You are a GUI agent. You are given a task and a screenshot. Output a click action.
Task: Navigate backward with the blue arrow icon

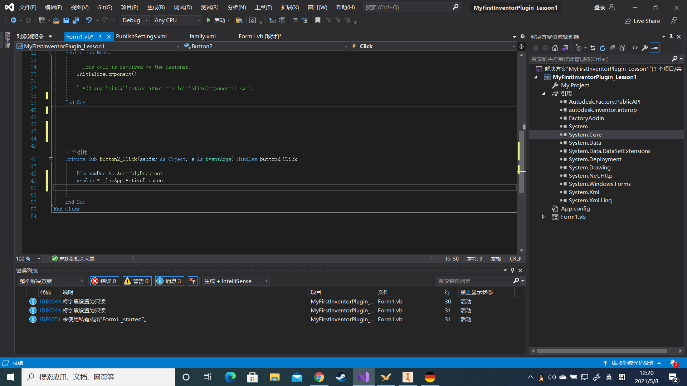[x=14, y=20]
